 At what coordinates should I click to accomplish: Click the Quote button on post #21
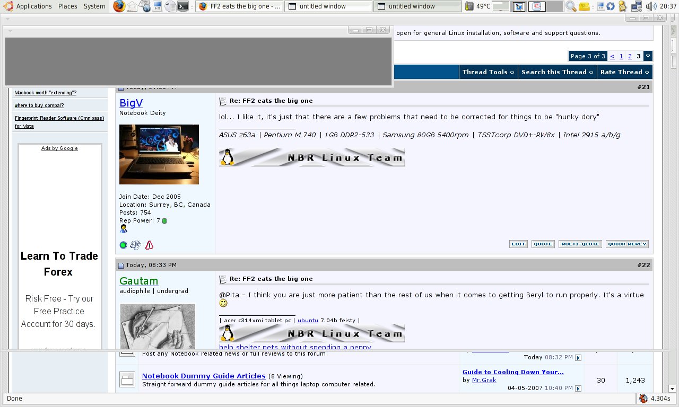543,244
